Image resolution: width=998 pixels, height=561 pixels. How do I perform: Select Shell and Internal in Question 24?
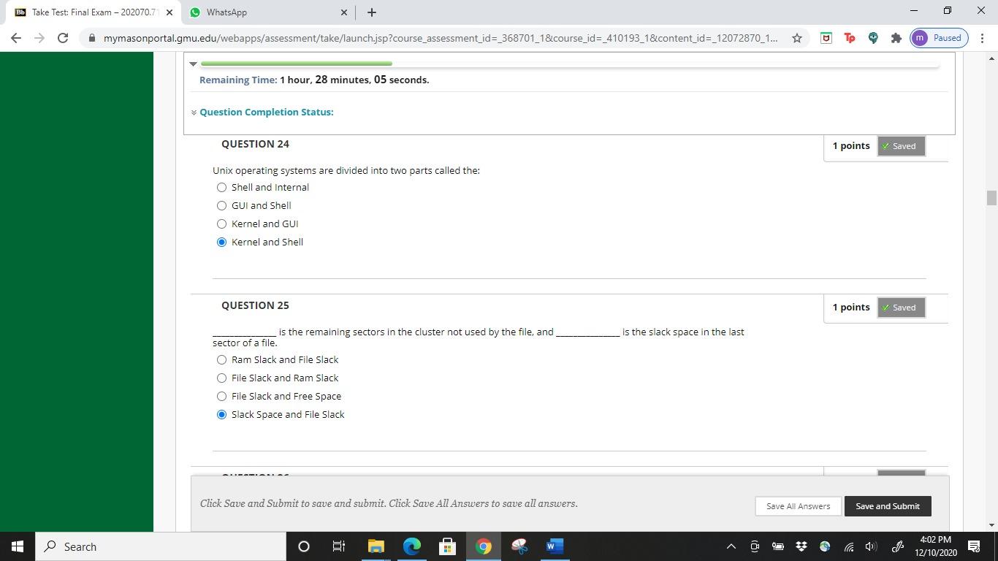pyautogui.click(x=221, y=187)
